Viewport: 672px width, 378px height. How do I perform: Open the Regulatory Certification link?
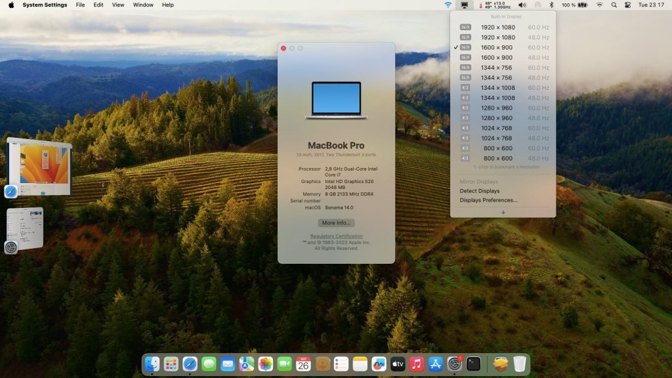(x=336, y=236)
